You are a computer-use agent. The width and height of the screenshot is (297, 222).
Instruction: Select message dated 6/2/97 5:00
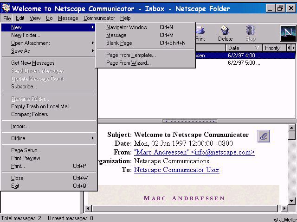(244, 63)
